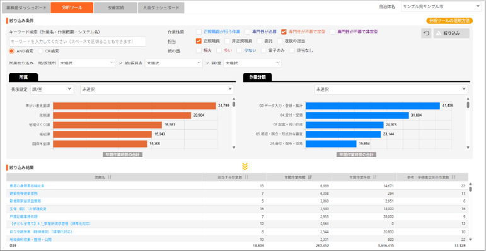The width and height of the screenshot is (486, 251).
Task: Open 未選択 dropdown in 作業分類 panel
Action: click(391, 90)
